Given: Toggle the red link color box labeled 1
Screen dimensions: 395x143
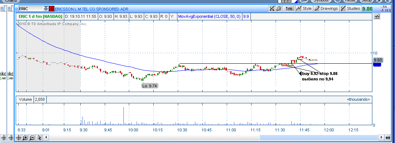Looking at the screenshot, I should (x=51, y=9).
